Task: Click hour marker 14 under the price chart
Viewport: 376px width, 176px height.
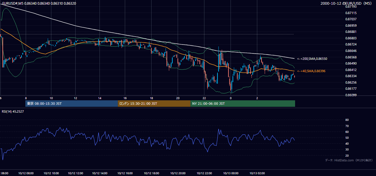Action: 100,98
